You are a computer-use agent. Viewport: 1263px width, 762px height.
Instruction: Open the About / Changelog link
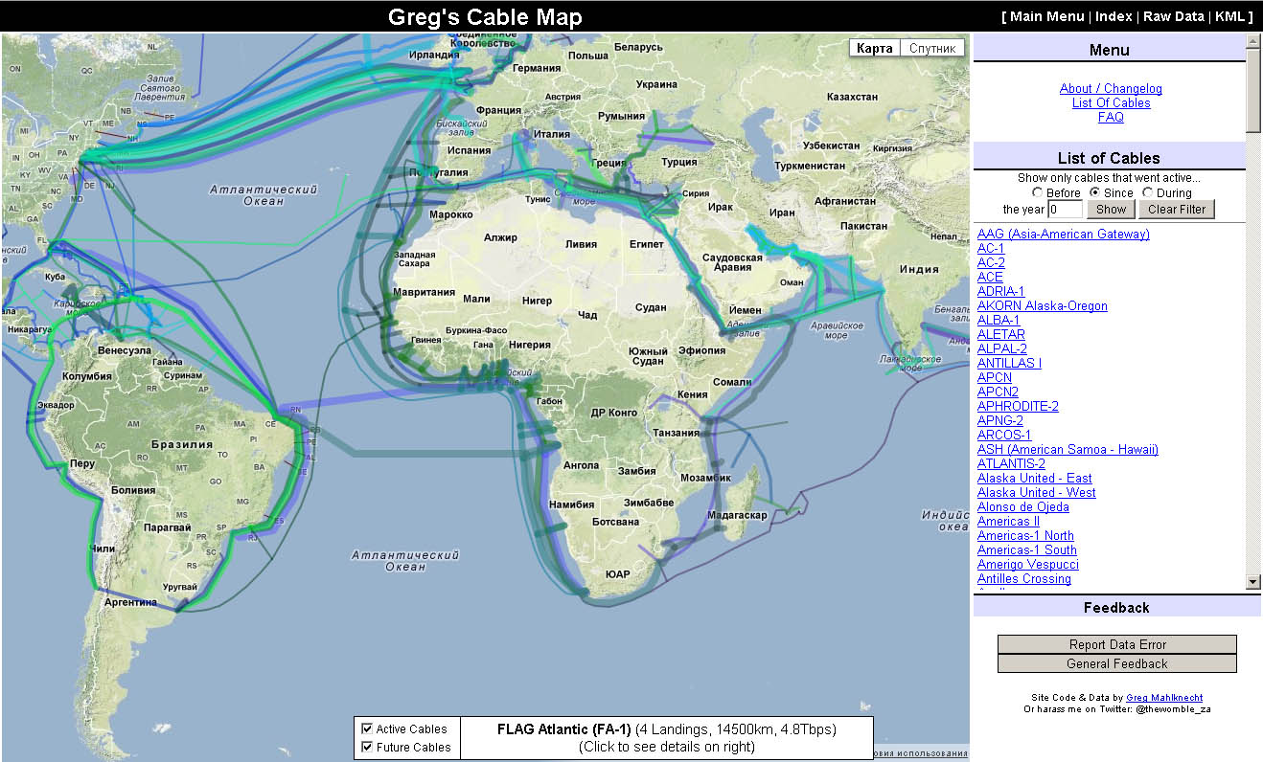1111,89
